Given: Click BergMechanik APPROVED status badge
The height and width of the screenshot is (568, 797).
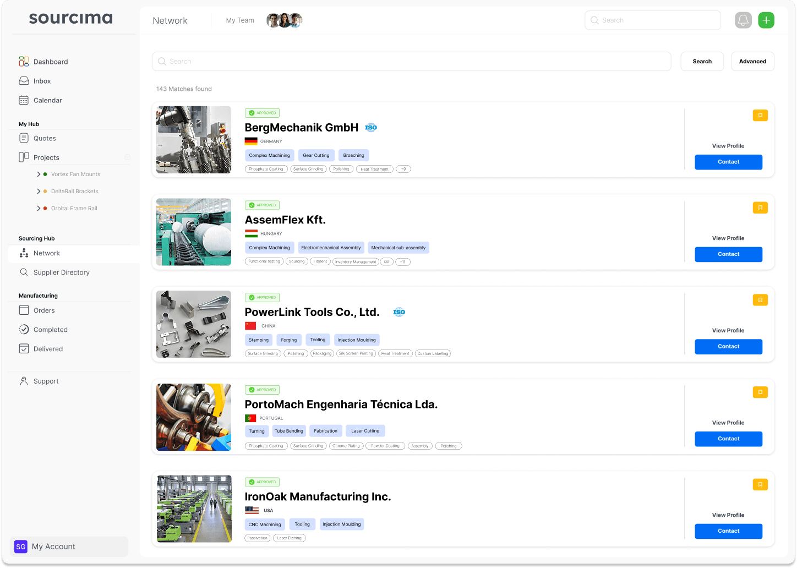Looking at the screenshot, I should [262, 113].
